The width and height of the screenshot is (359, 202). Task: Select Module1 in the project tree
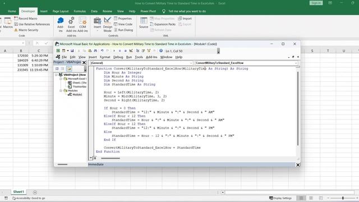coord(77,94)
